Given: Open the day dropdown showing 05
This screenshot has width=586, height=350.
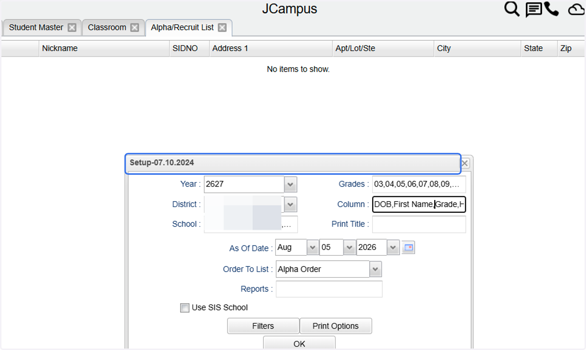Looking at the screenshot, I should point(350,247).
